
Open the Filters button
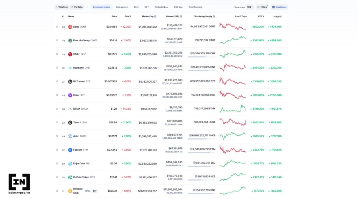click(x=262, y=7)
